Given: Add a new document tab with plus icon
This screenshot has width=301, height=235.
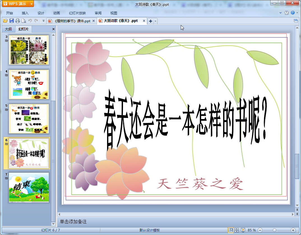Looking at the screenshot, I should [150, 21].
